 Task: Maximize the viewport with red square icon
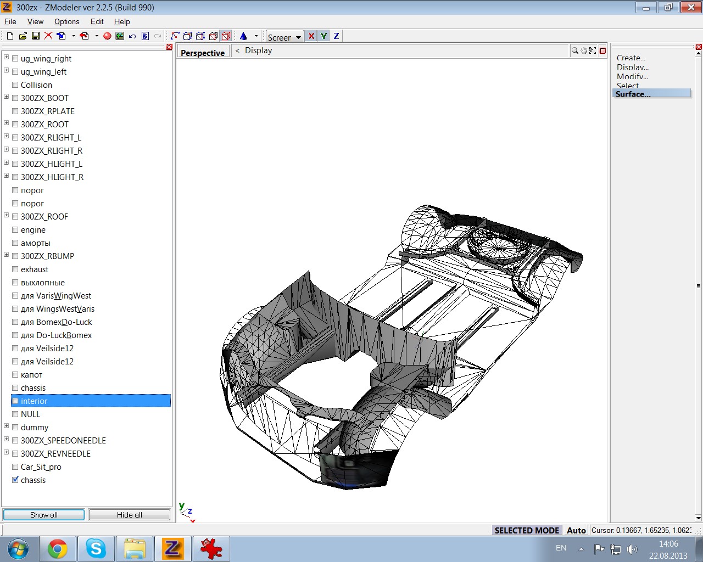[602, 50]
